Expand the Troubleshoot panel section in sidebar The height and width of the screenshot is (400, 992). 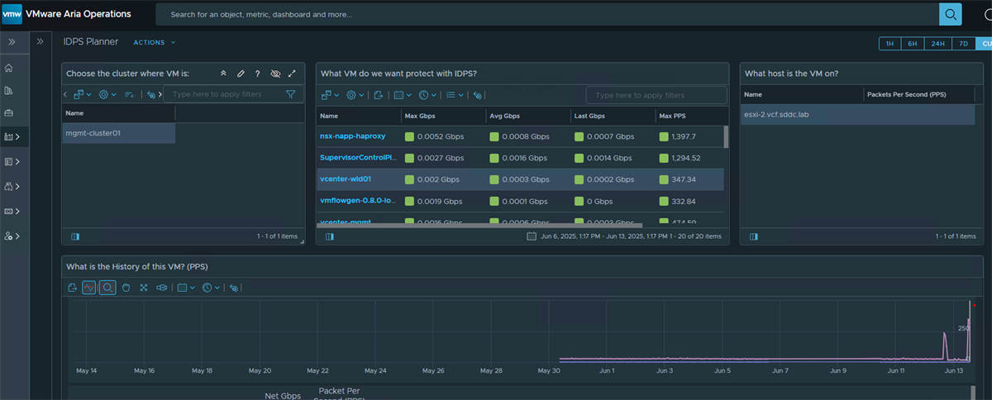click(12, 162)
